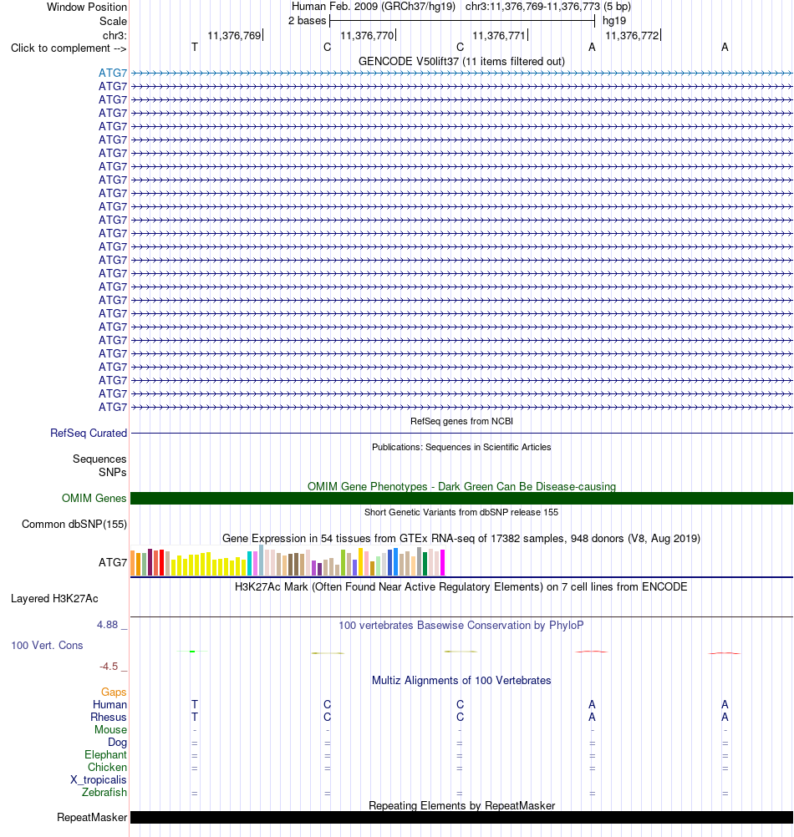Click the Sequences track label
794x837 pixels.
[x=99, y=459]
